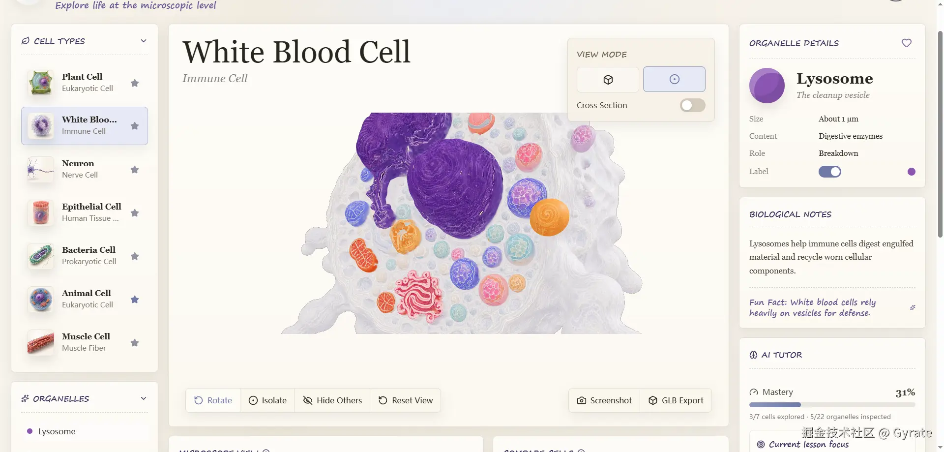
Task: Switch to 3D cube view mode
Action: click(x=608, y=80)
